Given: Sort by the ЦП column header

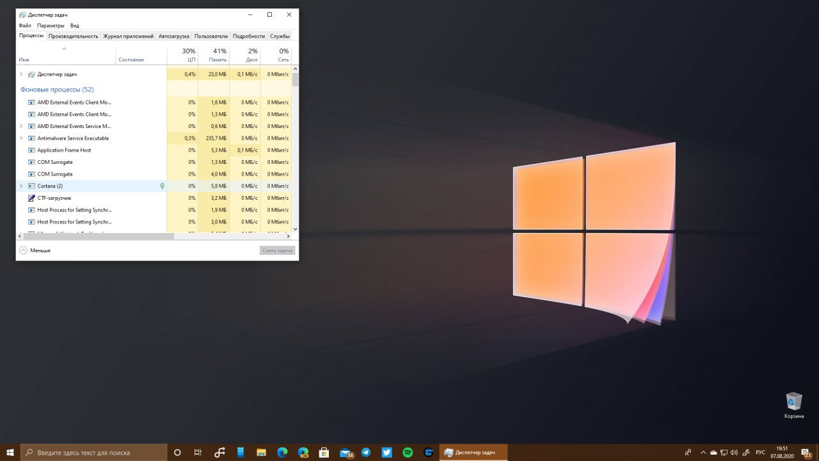Looking at the screenshot, I should coord(182,55).
